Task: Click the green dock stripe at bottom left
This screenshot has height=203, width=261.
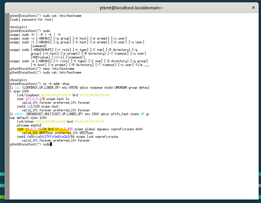Action: pos(2,197)
